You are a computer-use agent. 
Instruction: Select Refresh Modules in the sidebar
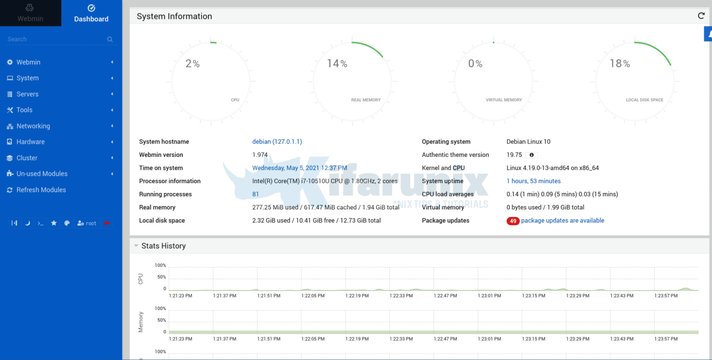pyautogui.click(x=42, y=190)
